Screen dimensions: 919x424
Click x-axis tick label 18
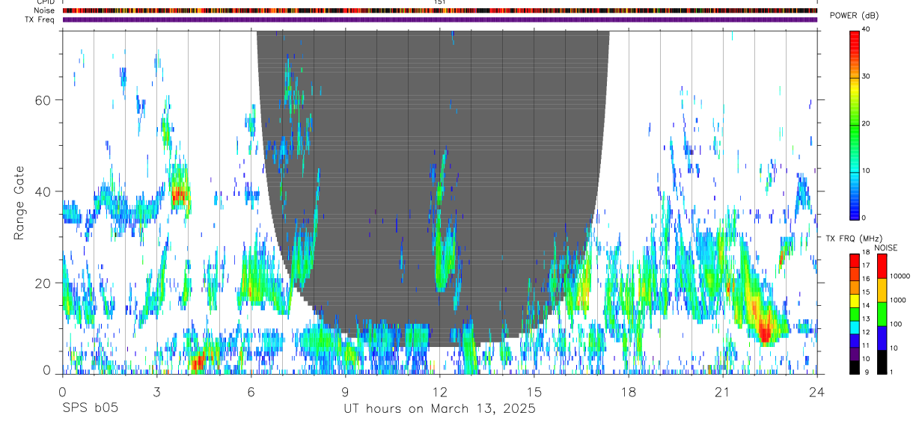click(x=628, y=391)
